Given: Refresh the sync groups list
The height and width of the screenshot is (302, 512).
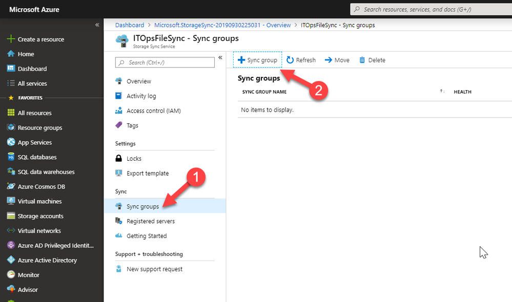Looking at the screenshot, I should (x=301, y=60).
